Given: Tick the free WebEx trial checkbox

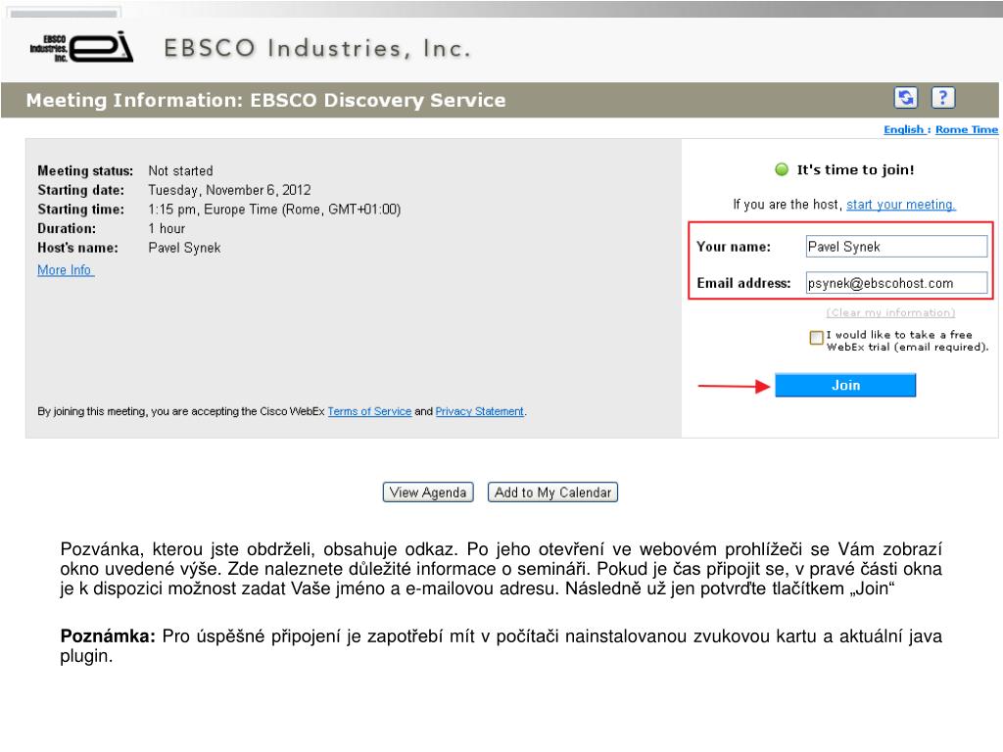Looking at the screenshot, I should (816, 338).
